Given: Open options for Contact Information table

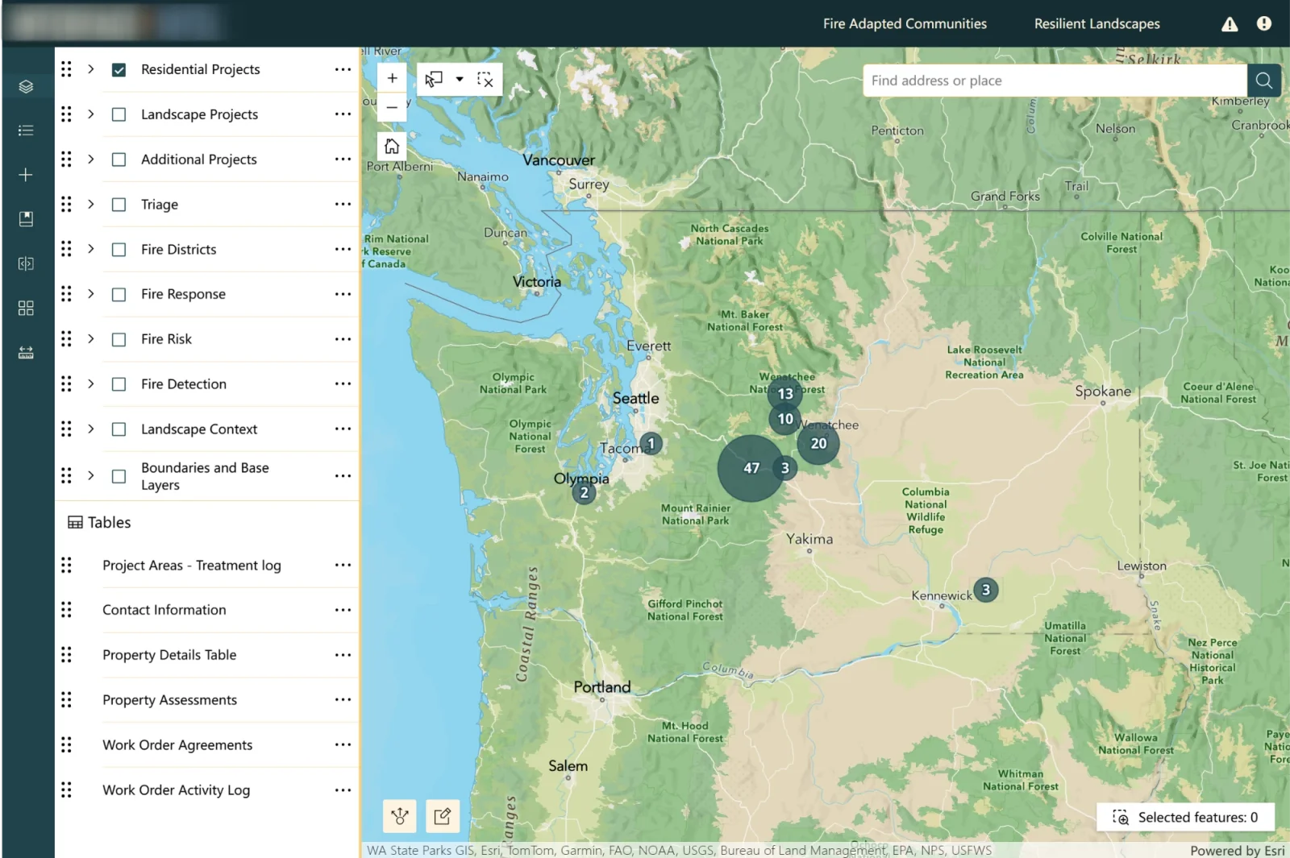Looking at the screenshot, I should pos(343,610).
